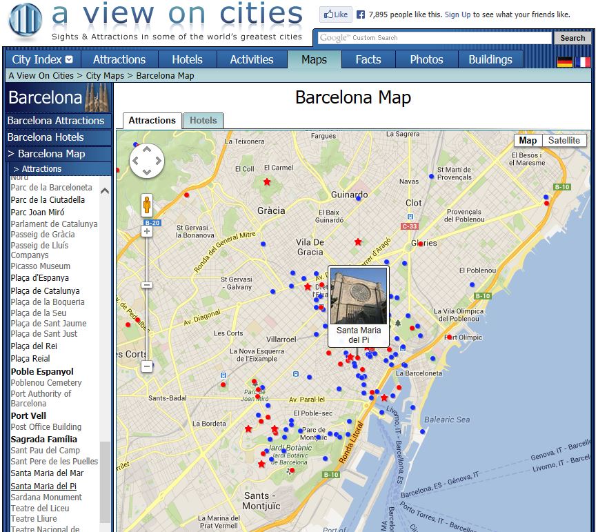Viewport: 598px width, 532px height.
Task: Open the Hotels navigation menu
Action: pyautogui.click(x=187, y=59)
